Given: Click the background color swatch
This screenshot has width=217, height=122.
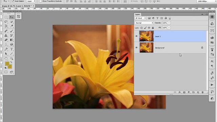Looking at the screenshot, I should [10, 67].
